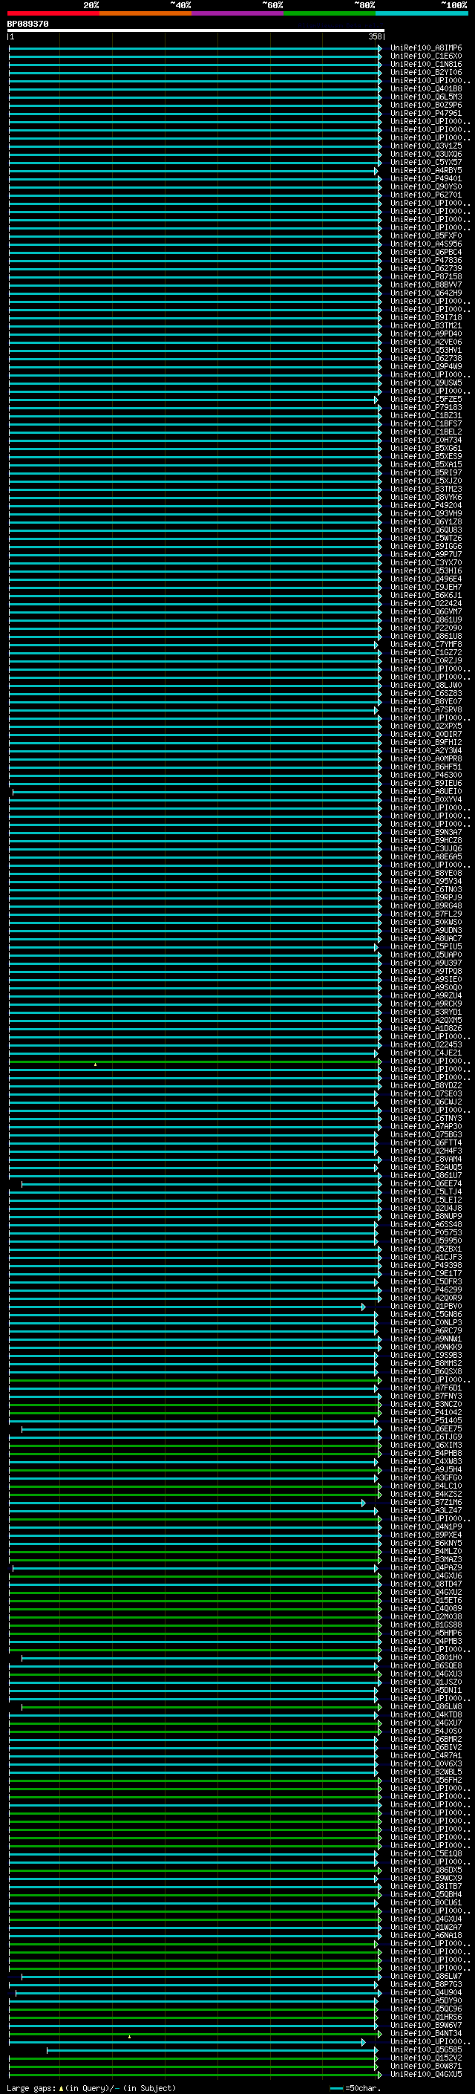Select the UniRef100_B5RI97 label
The image size is (475, 2094).
(x=425, y=472)
